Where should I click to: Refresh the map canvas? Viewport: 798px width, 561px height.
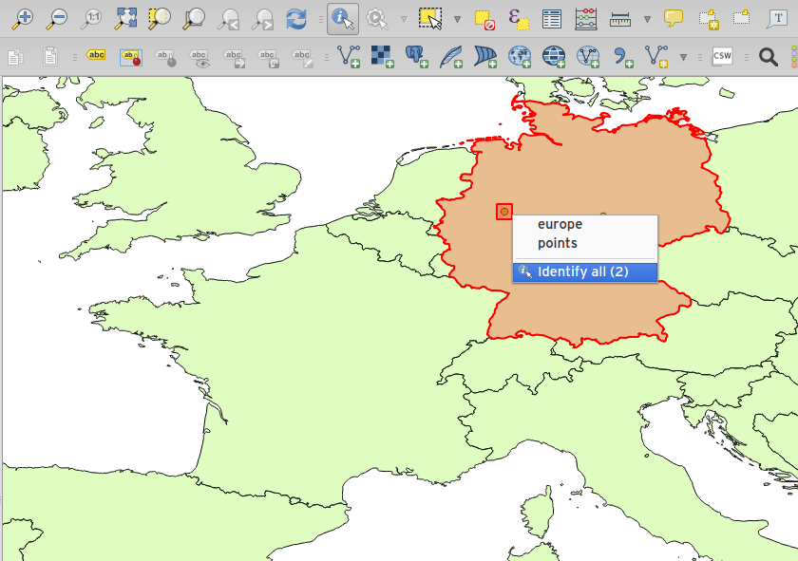click(297, 18)
